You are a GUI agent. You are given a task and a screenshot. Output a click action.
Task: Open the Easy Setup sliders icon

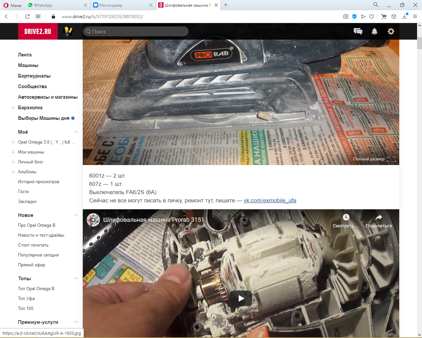point(415,17)
